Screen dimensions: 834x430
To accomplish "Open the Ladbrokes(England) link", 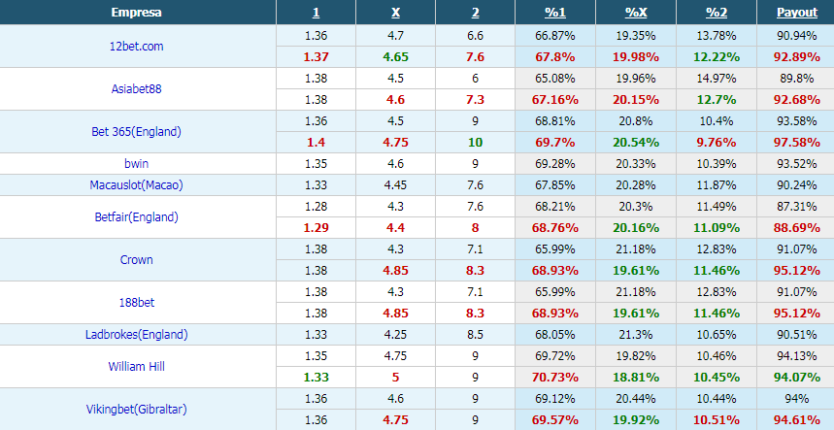I will click(x=136, y=335).
